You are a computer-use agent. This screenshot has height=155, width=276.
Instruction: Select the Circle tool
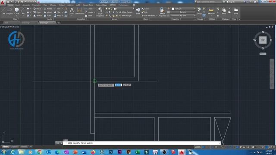click(16, 11)
